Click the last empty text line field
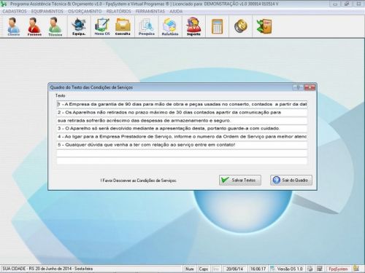Viewport: 365px width, 273px height. click(x=182, y=161)
